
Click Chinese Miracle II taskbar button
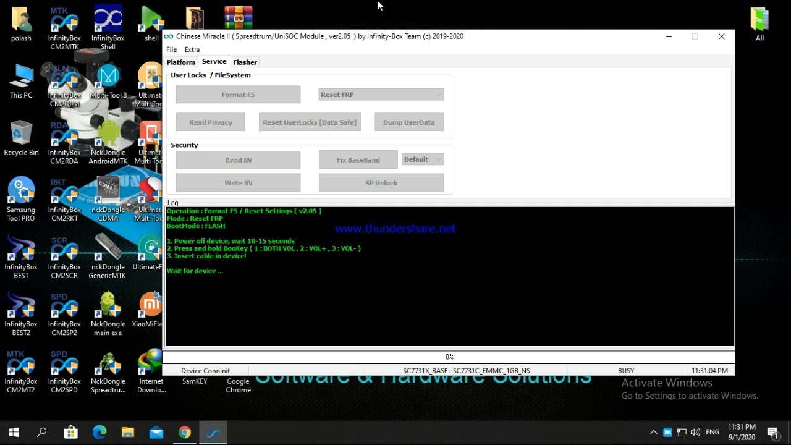click(213, 433)
